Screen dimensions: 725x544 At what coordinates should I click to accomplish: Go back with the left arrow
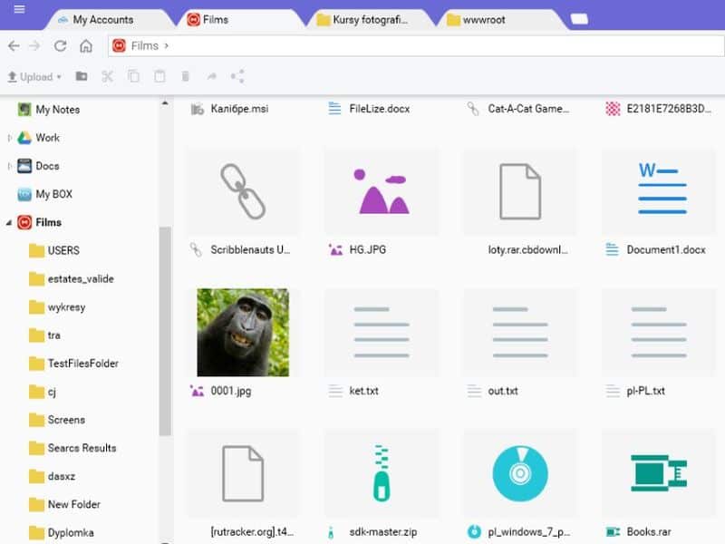(14, 46)
